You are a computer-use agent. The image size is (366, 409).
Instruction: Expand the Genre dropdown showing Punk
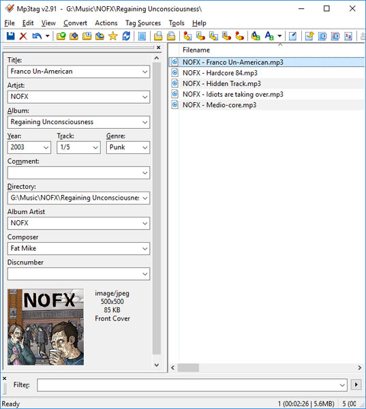click(144, 148)
